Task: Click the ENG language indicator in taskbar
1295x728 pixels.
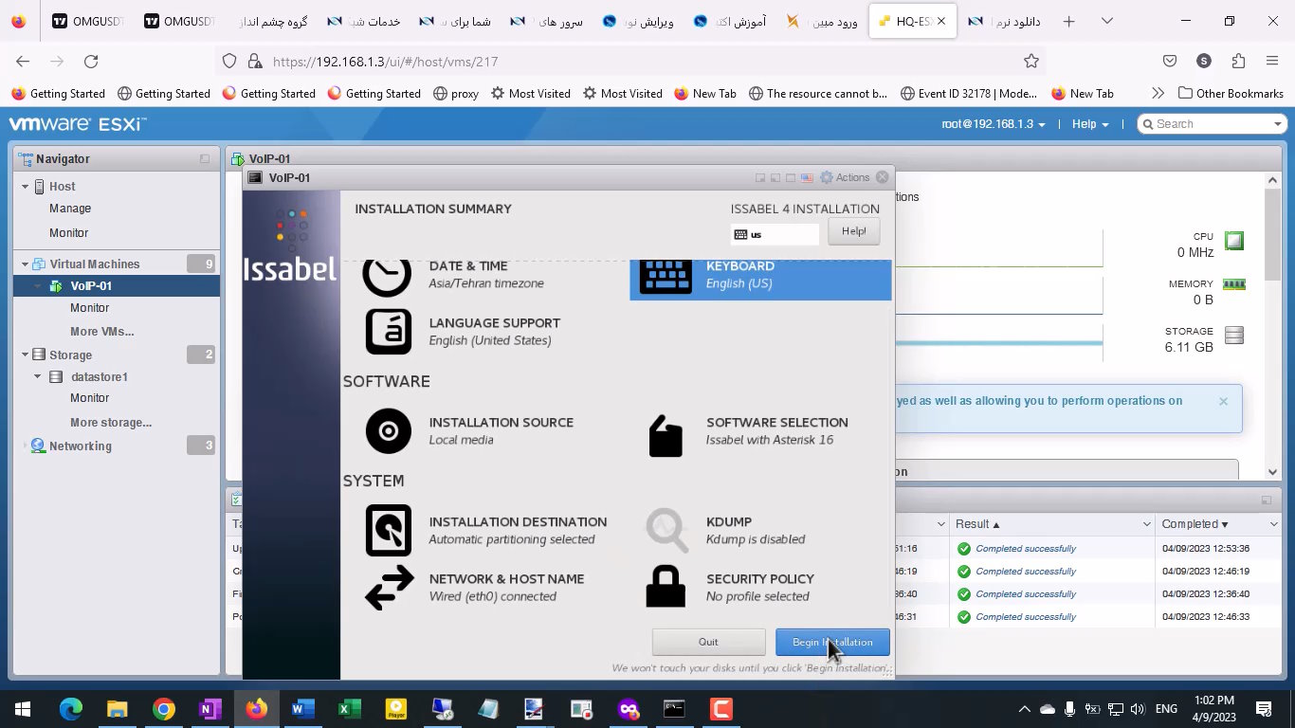Action: click(x=1166, y=709)
